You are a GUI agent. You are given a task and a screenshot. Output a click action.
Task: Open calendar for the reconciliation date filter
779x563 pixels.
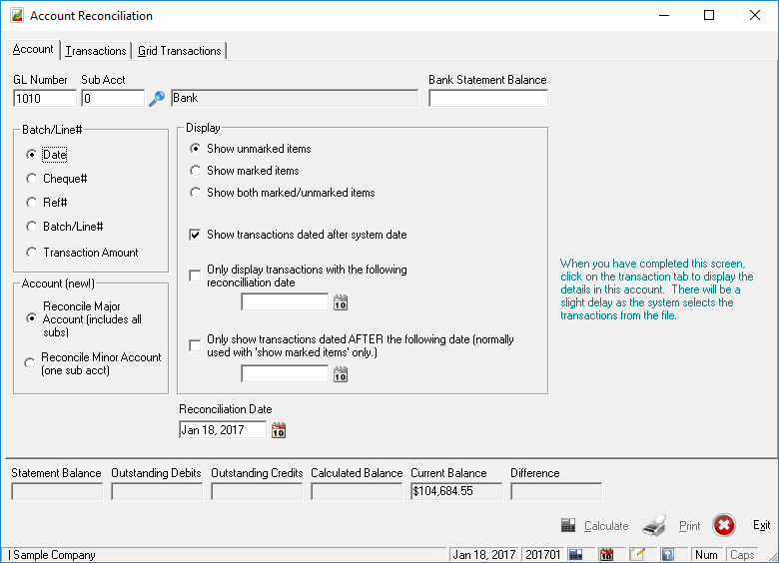click(x=341, y=302)
